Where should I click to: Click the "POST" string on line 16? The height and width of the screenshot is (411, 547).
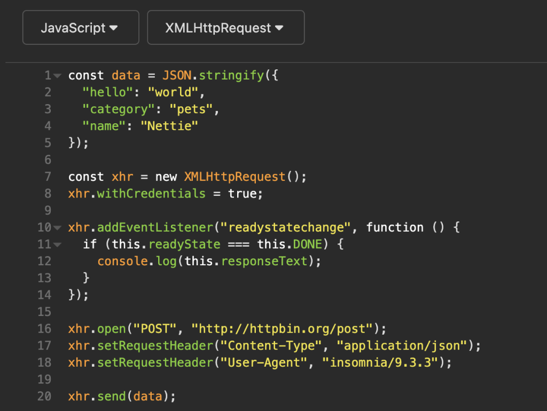click(155, 329)
